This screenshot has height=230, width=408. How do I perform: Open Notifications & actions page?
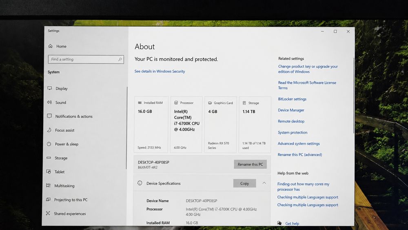click(73, 116)
